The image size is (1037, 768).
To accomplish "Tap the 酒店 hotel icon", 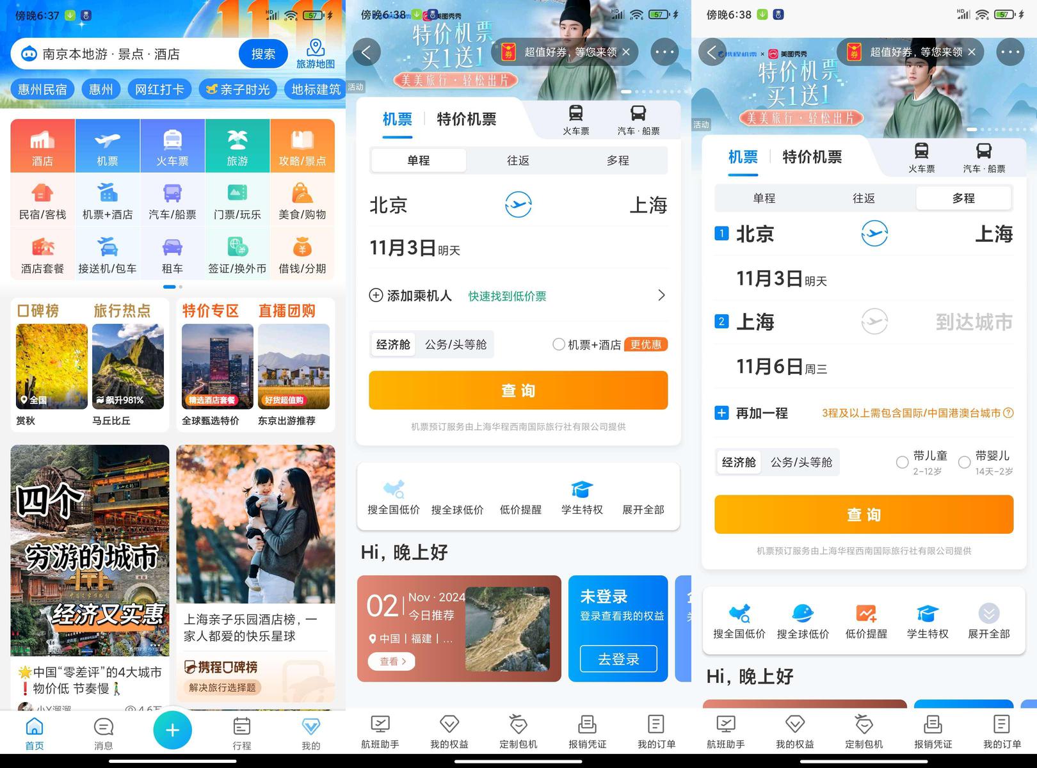I will [42, 147].
